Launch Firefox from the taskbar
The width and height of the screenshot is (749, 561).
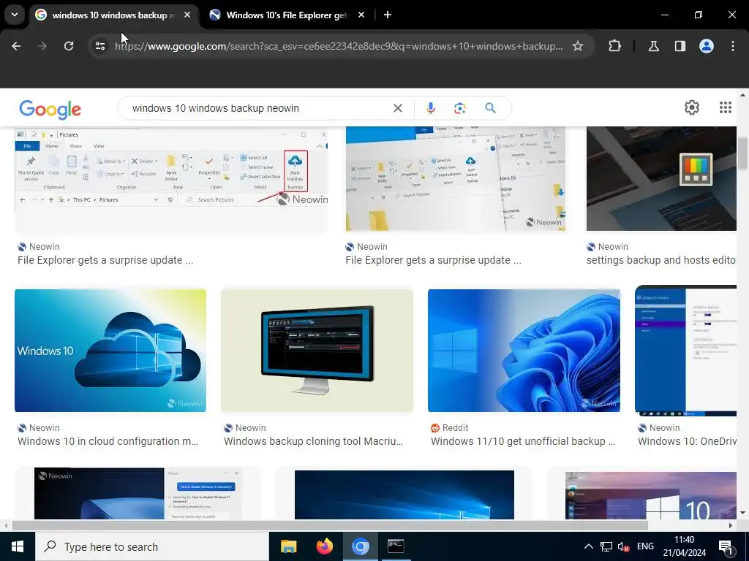tap(324, 546)
